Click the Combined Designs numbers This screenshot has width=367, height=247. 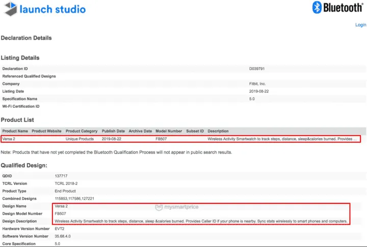tap(74, 199)
